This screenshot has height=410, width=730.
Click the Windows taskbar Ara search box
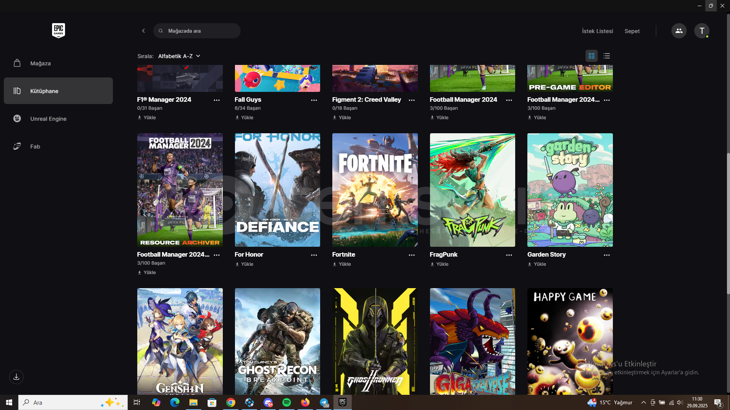click(73, 402)
